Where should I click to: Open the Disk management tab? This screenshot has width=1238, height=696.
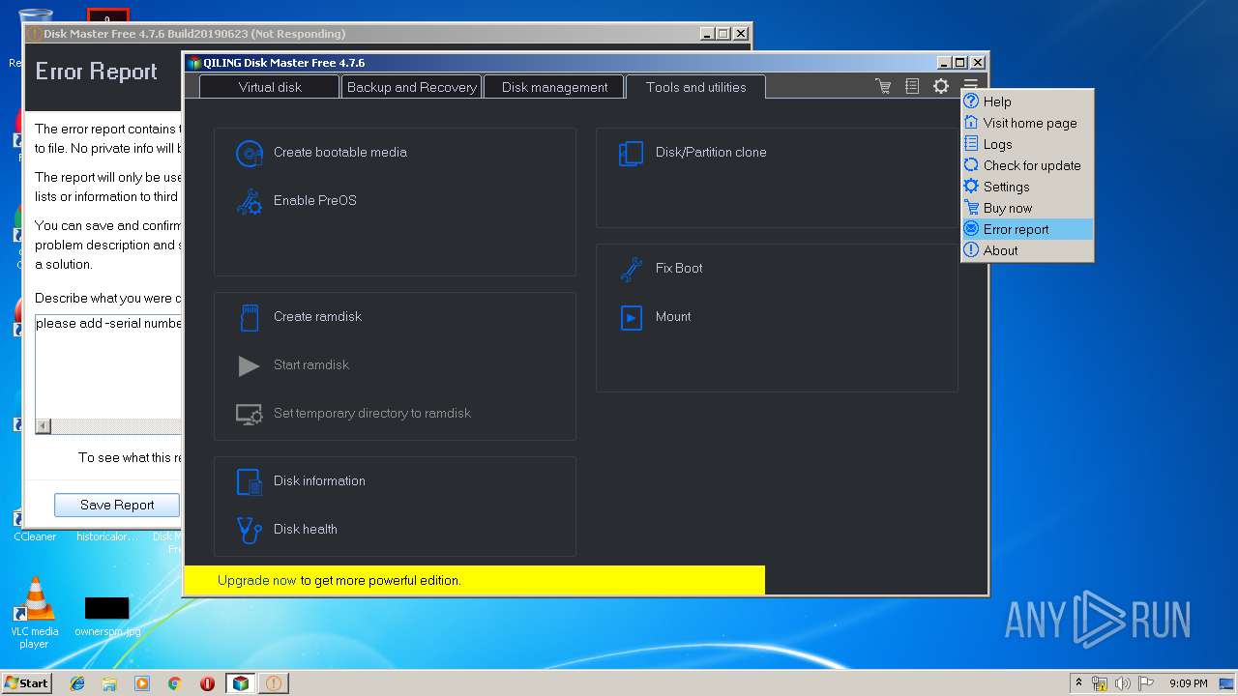click(x=554, y=87)
